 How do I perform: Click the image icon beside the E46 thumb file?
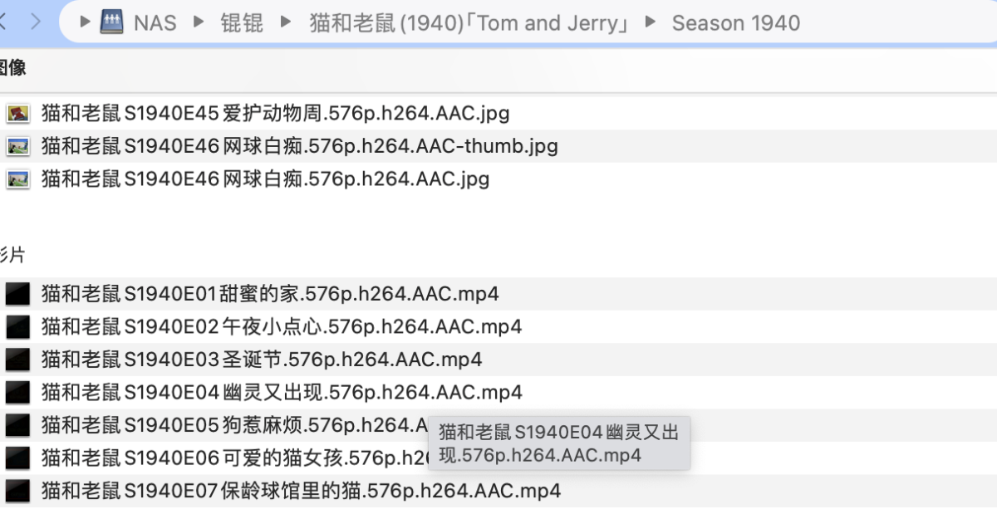17,145
